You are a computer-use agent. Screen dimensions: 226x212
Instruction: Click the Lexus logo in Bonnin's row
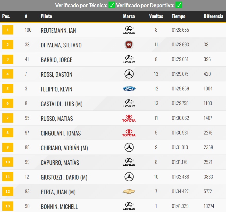[x=129, y=206]
